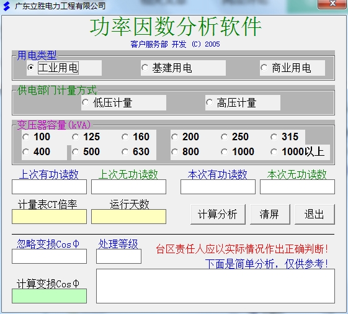Viewport: 348px width, 314px height.
Task: Click the blue app icon in title bar
Action: pos(7,6)
